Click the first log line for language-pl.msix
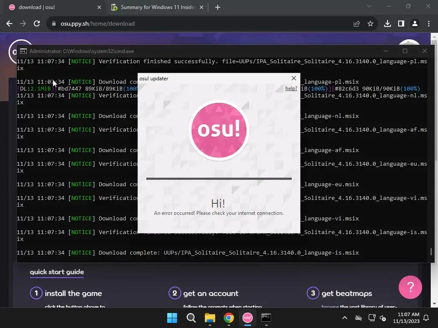438x328 pixels. (222, 65)
